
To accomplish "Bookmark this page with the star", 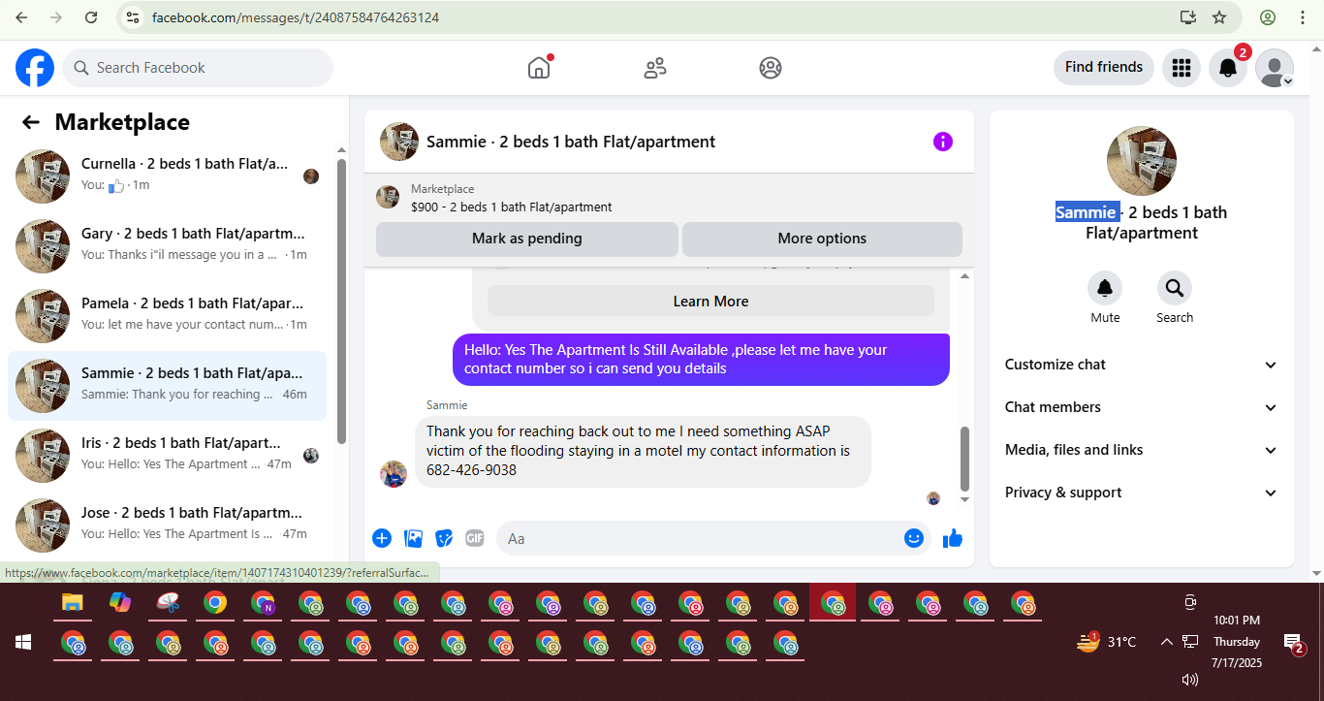I will coord(1219,17).
